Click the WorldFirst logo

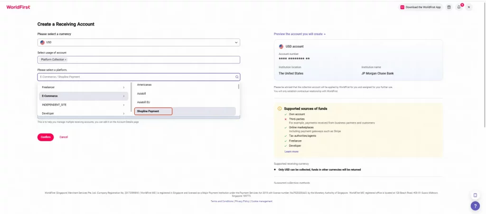(19, 7)
